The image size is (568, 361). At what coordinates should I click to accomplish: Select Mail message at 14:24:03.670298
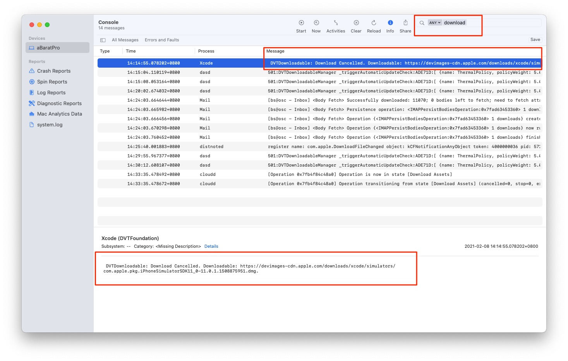pos(320,128)
